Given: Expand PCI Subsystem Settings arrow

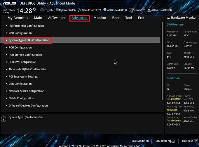Looking at the screenshot, I should pyautogui.click(x=6, y=77).
